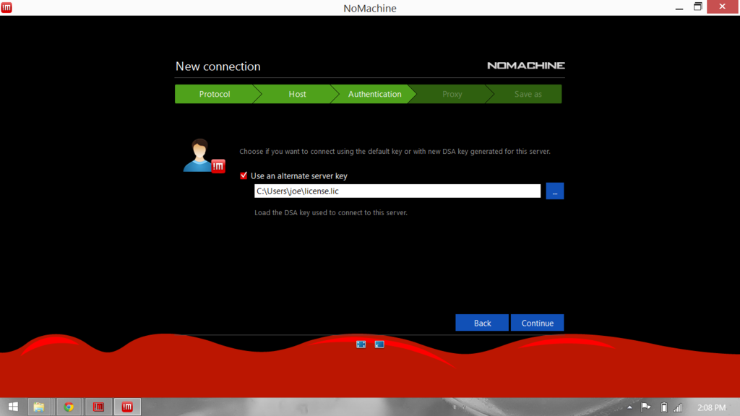Click the user avatar with NoMachine badge
The width and height of the screenshot is (740, 416).
204,156
